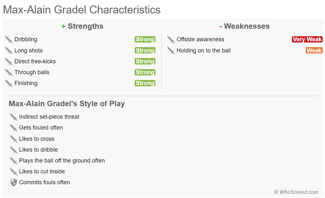
Task: Click the Strong badge for Direct free-kicks
Action: 145,61
